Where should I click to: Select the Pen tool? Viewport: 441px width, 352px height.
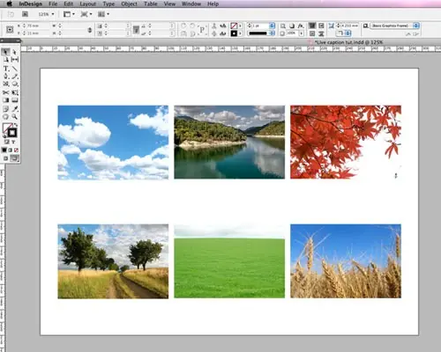point(5,77)
